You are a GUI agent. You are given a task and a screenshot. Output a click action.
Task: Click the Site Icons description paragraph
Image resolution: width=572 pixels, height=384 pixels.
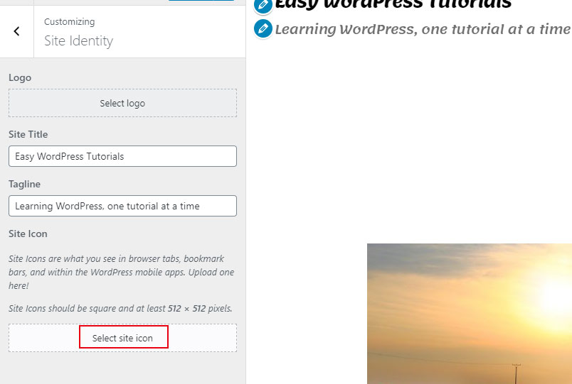pyautogui.click(x=121, y=272)
